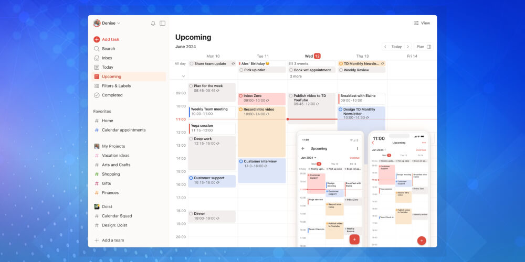Viewport: 525px width, 262px height.
Task: Check off Book vet appointment
Action: point(291,70)
